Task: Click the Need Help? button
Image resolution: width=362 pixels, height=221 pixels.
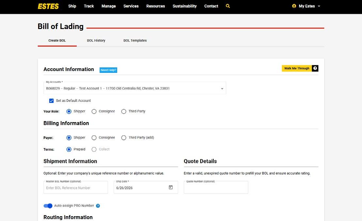Action: point(108,70)
